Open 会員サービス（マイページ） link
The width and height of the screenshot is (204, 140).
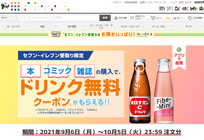(153, 2)
